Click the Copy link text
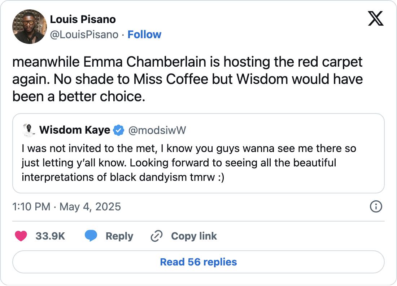The width and height of the screenshot is (397, 286). (194, 236)
